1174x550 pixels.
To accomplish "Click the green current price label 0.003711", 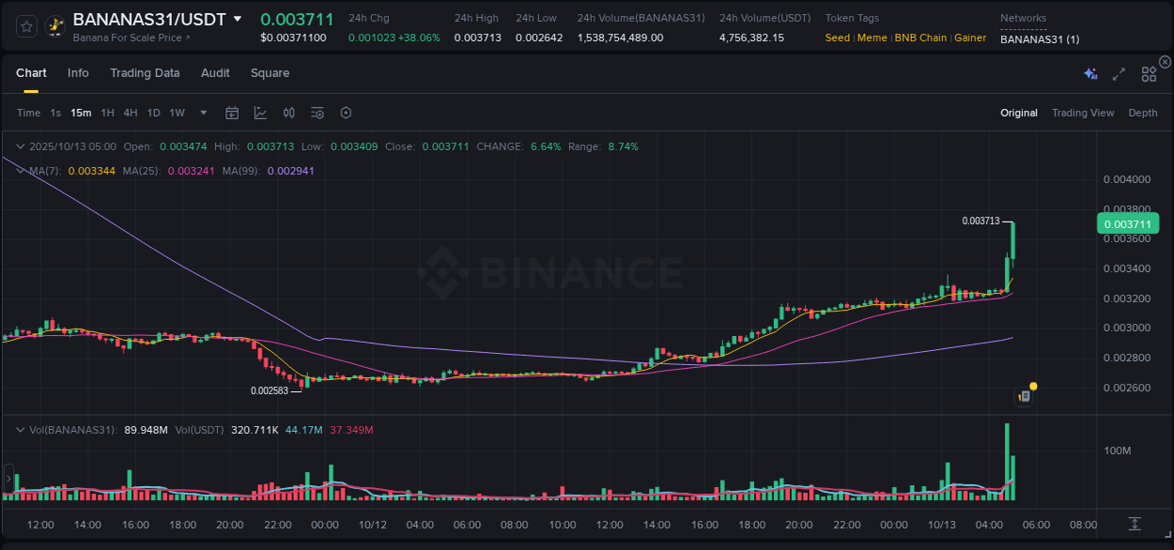I will coord(1128,223).
